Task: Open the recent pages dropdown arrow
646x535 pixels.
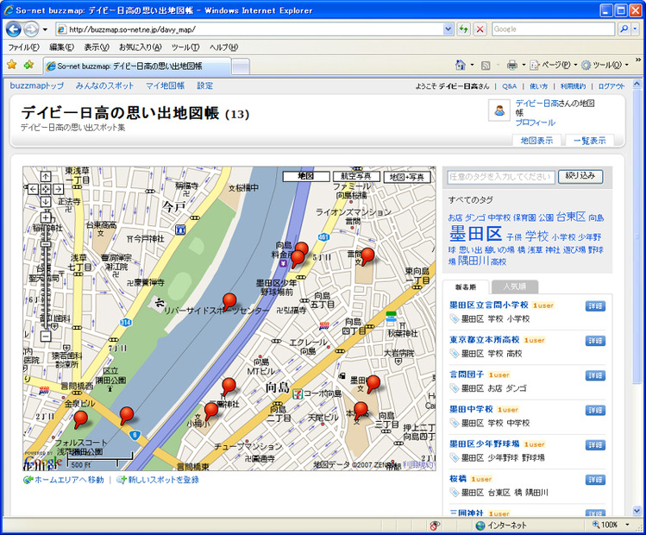Action: (x=45, y=29)
